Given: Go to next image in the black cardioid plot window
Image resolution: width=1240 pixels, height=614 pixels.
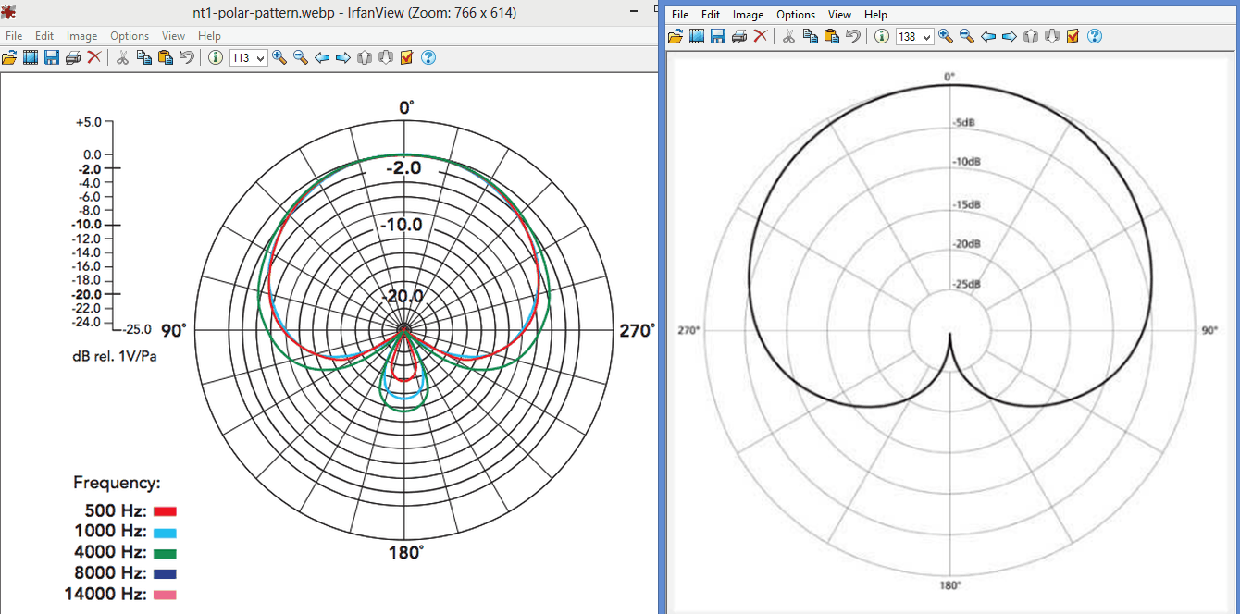Looking at the screenshot, I should (1010, 36).
